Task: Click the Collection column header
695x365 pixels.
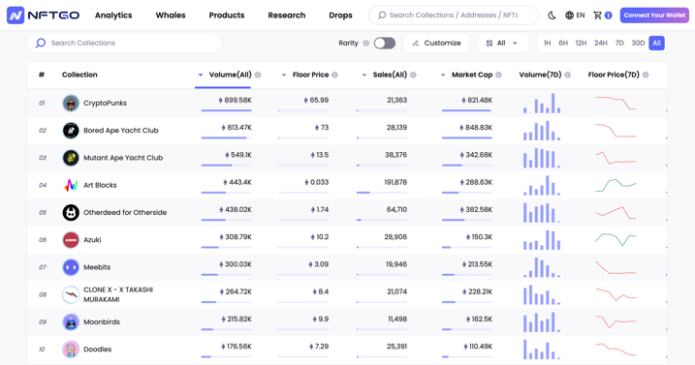Action: pyautogui.click(x=79, y=75)
